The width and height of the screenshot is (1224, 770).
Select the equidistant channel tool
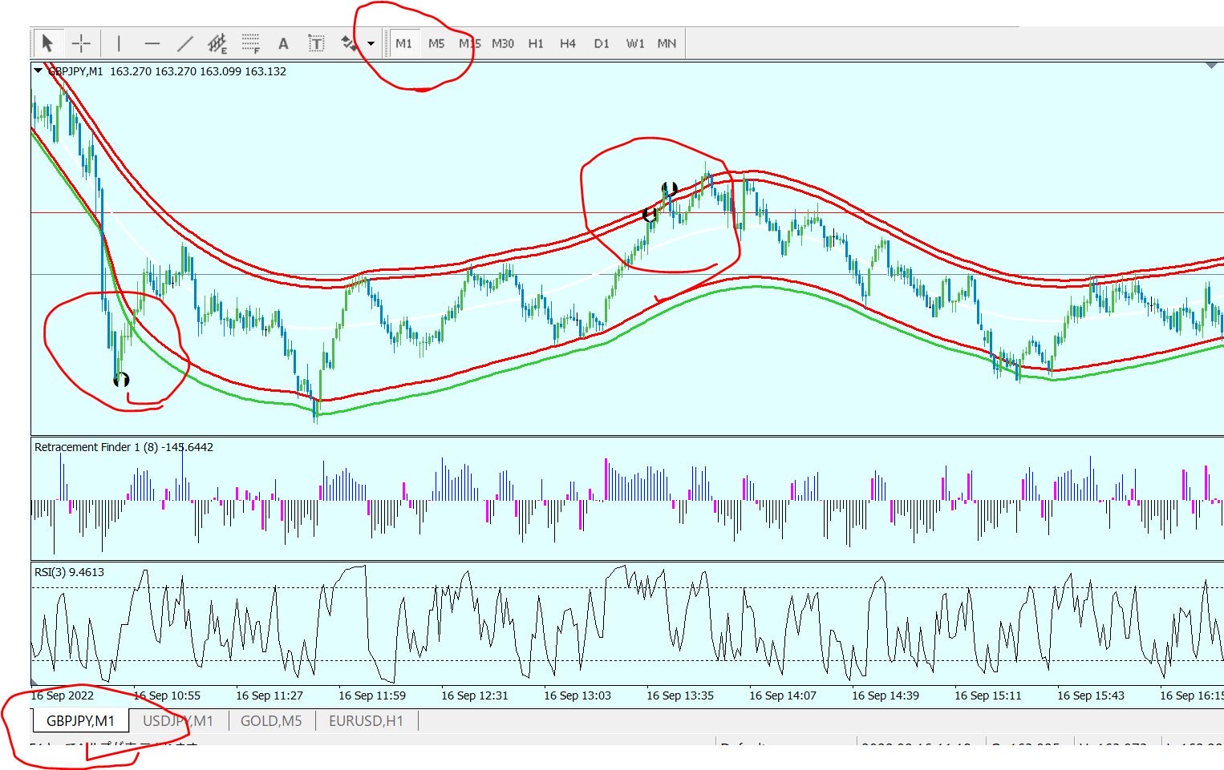(x=217, y=43)
